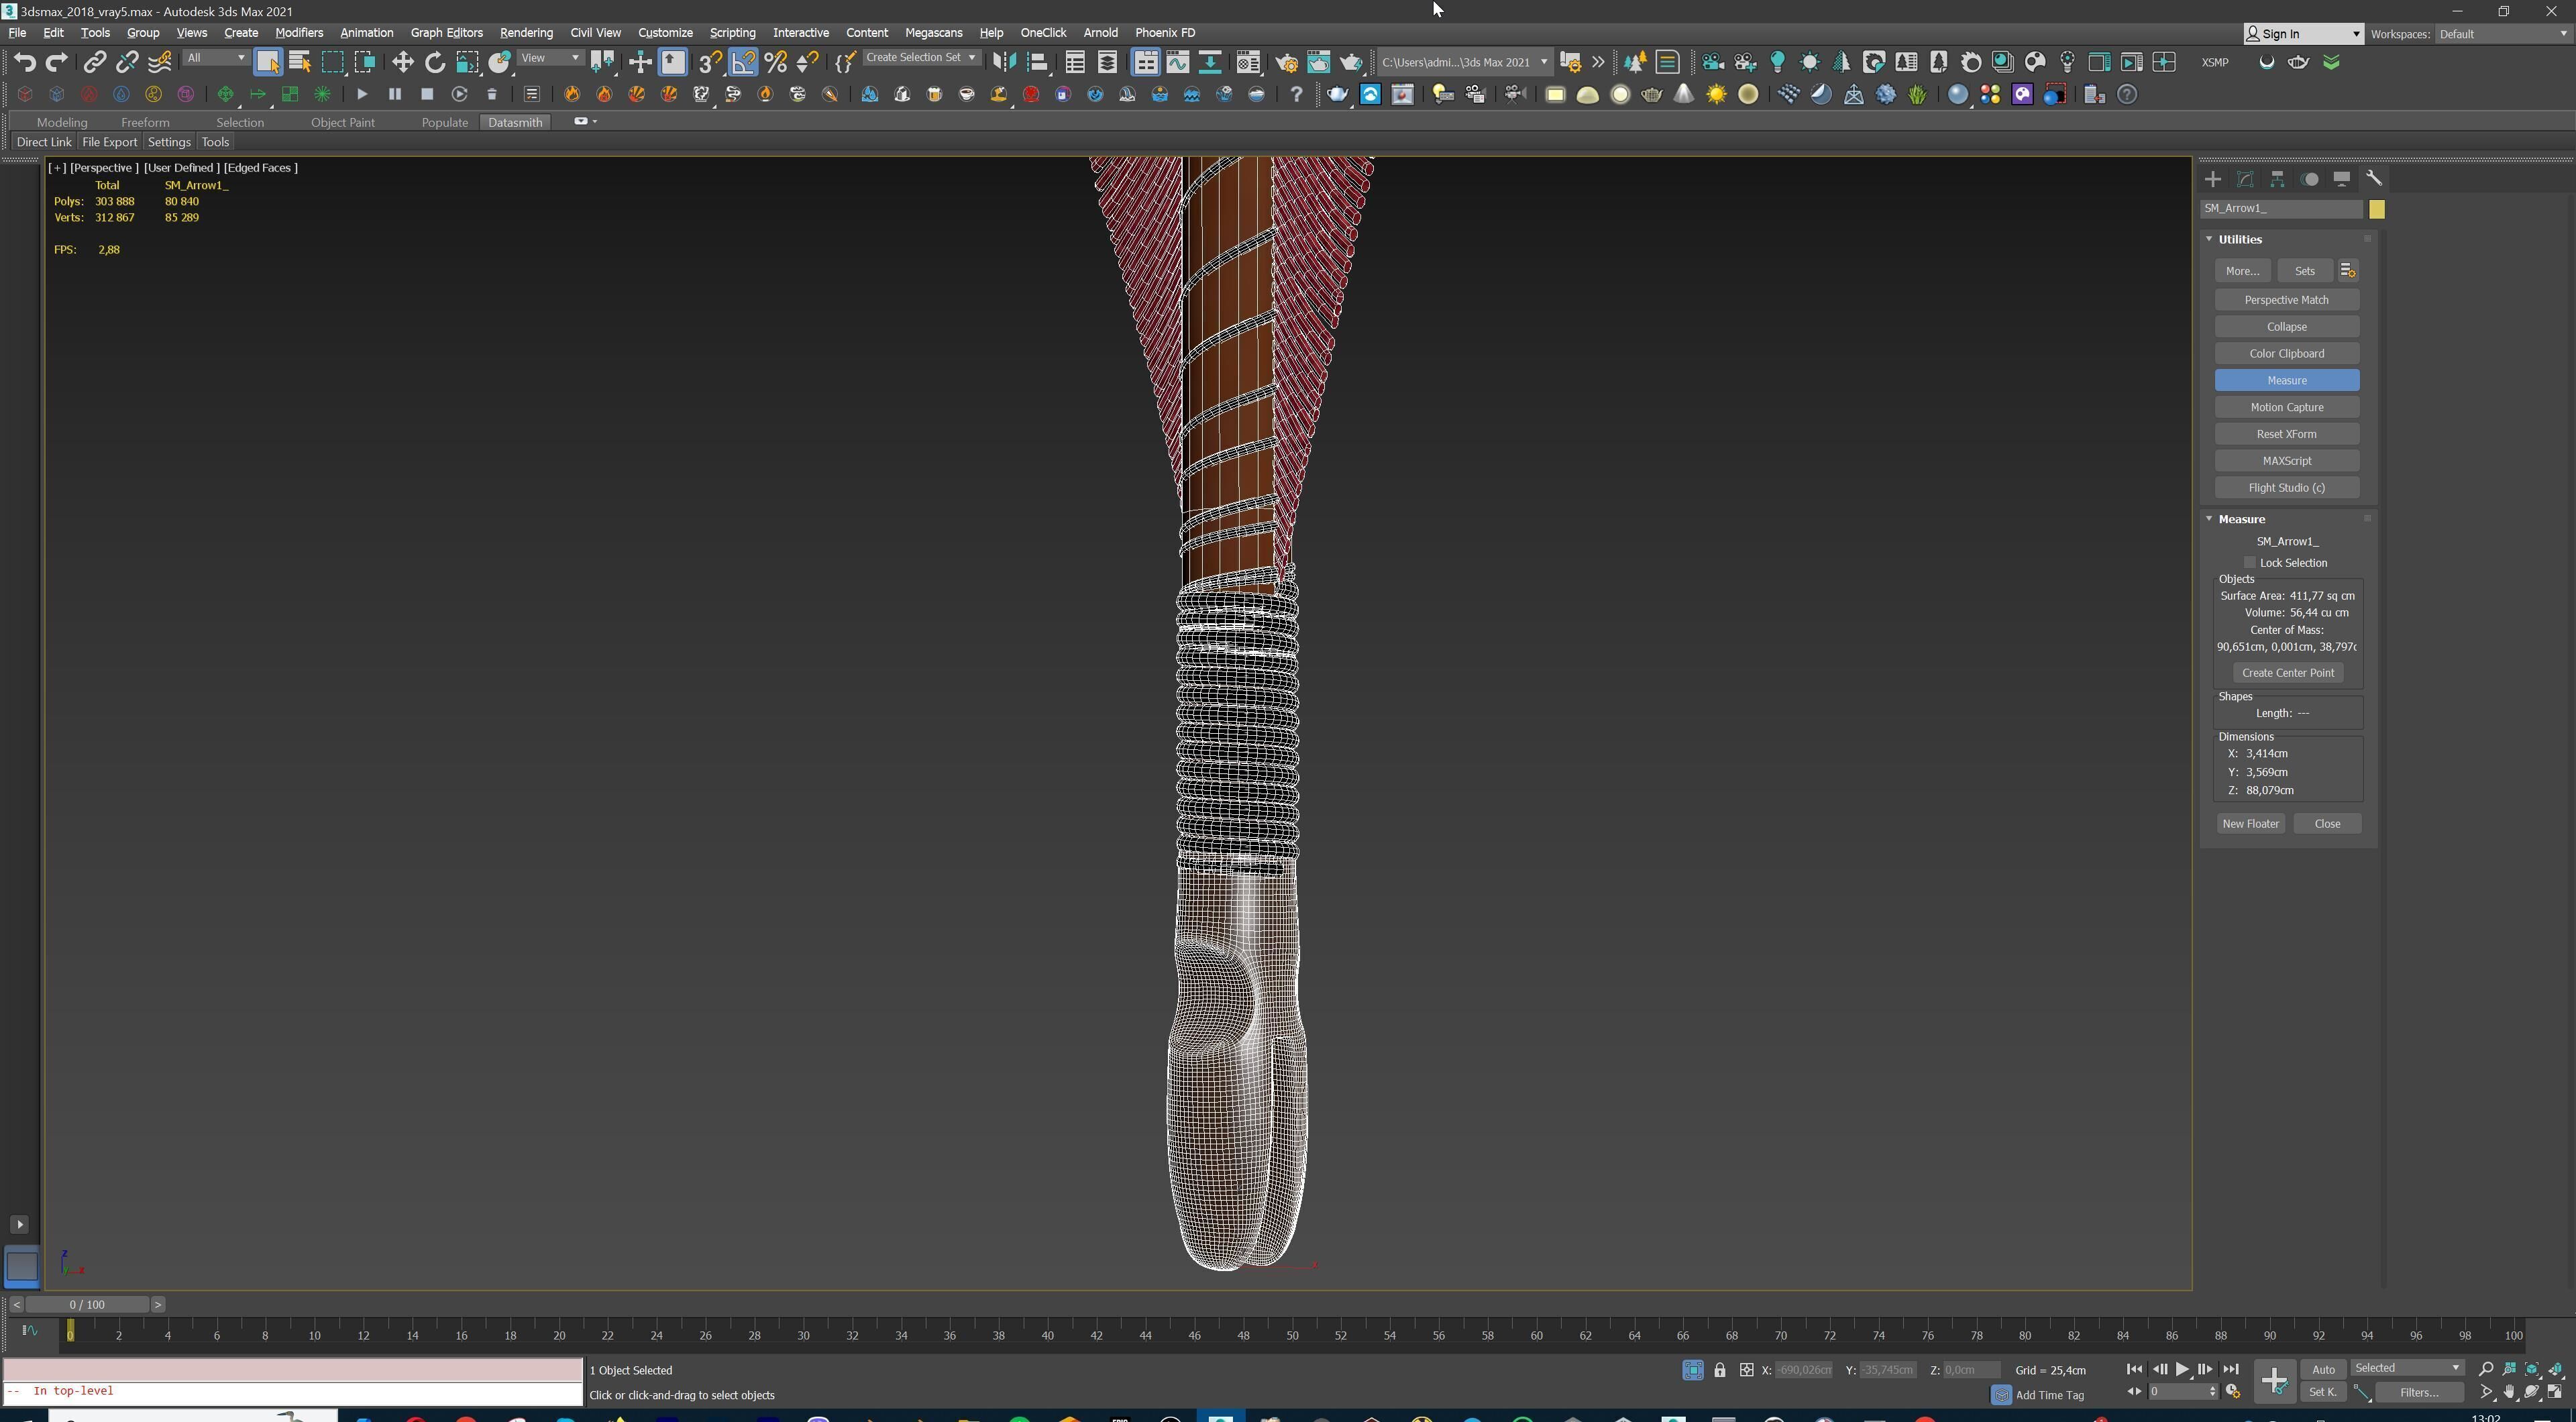Click the Create Center Point button
The height and width of the screenshot is (1422, 2576).
[2287, 673]
